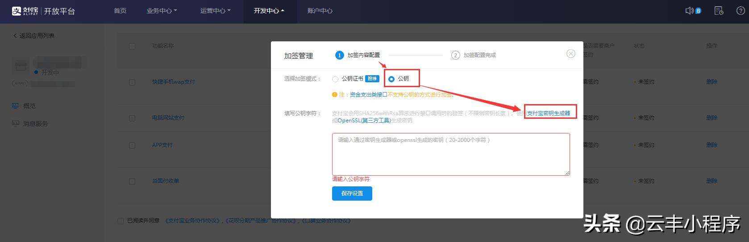Click 删除 for 电脑网站支付 row

712,118
